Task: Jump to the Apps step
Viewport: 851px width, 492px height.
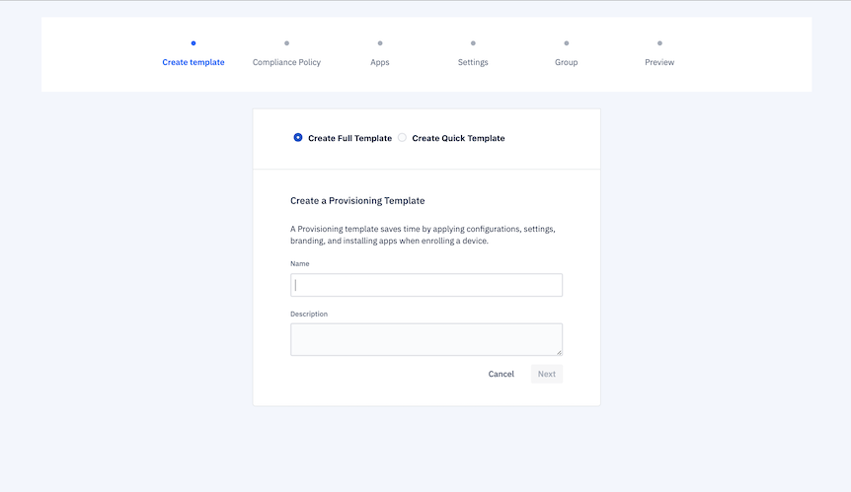Action: 380,62
